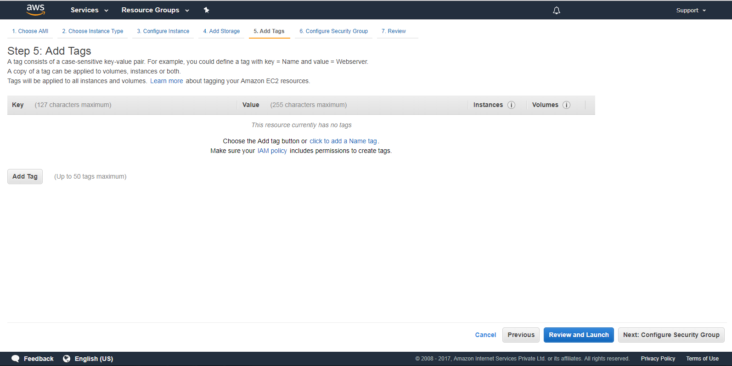Click the info icon next to Instances

511,105
